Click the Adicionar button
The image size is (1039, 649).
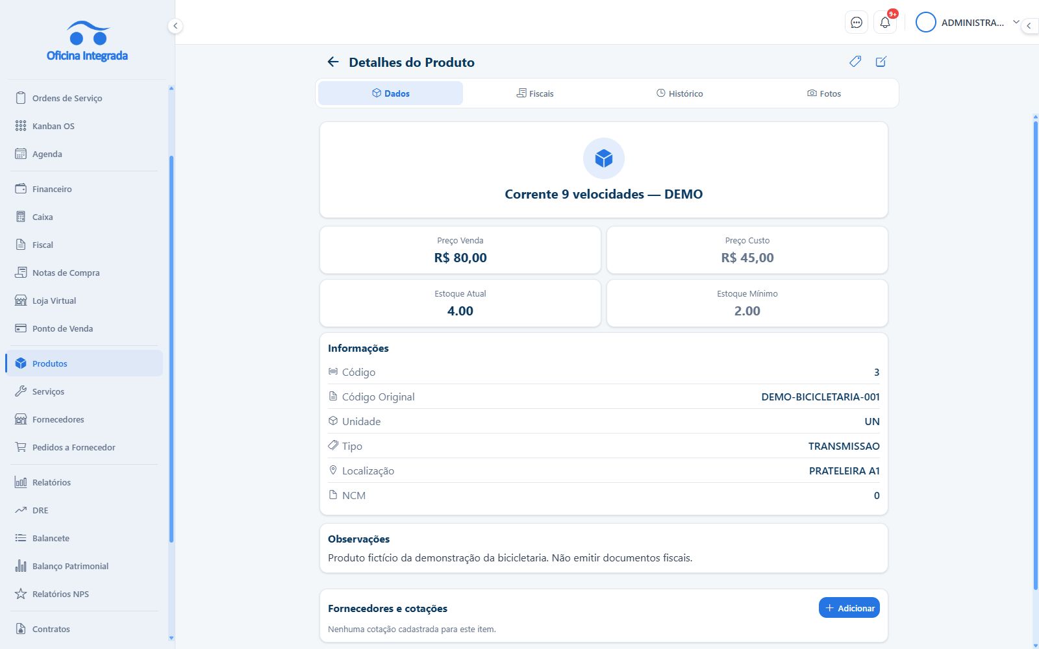pyautogui.click(x=849, y=608)
